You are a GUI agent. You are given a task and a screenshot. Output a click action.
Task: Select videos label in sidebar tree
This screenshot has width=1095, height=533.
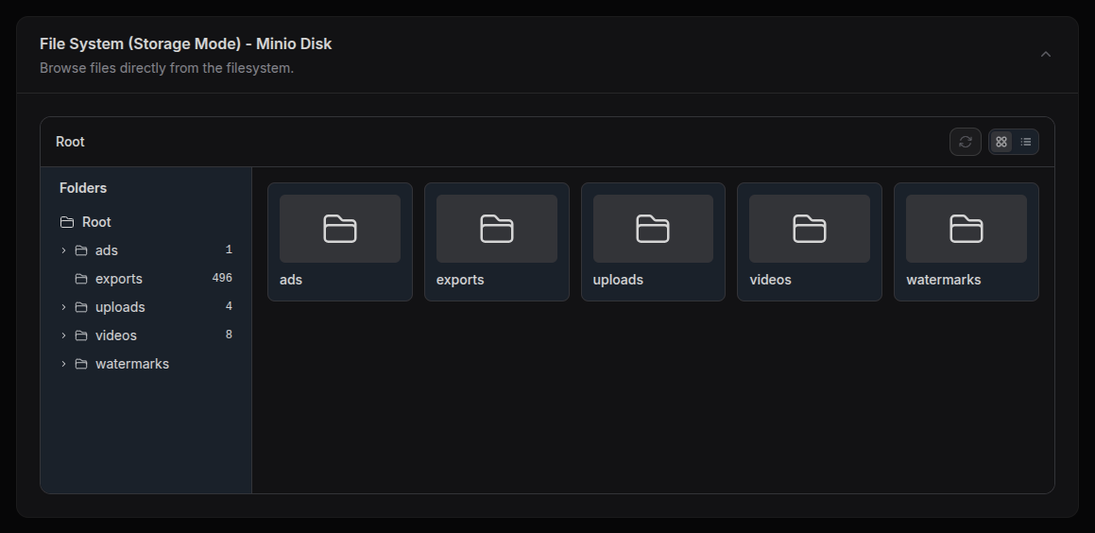coord(116,335)
